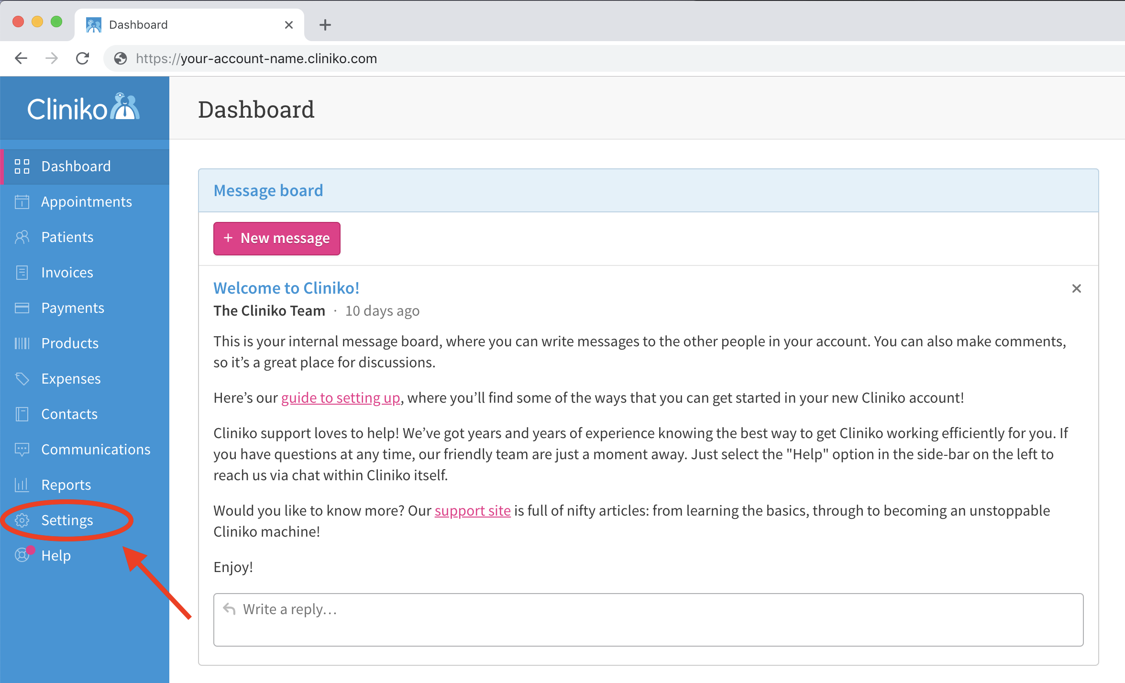Click the browser forward arrow
Image resolution: width=1125 pixels, height=683 pixels.
(x=52, y=58)
